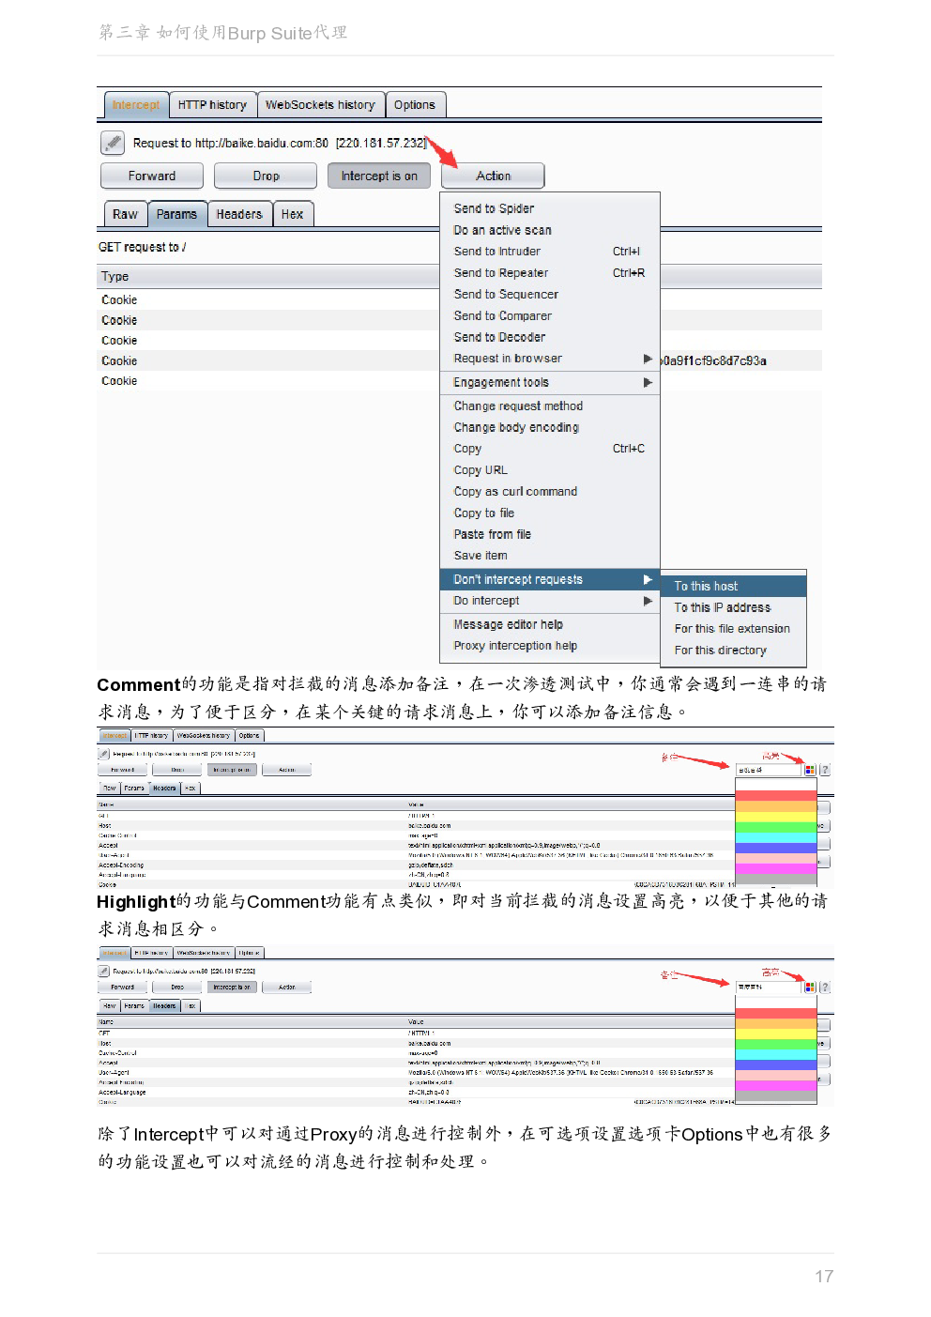Select 'Copy to file' menu entry
This screenshot has height=1317, width=931.
pos(550,513)
